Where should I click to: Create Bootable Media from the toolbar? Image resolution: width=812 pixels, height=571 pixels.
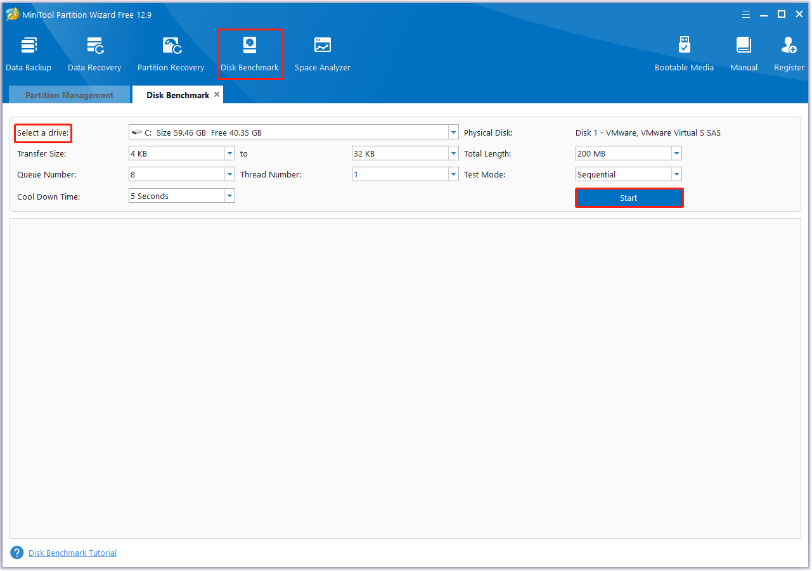[684, 54]
